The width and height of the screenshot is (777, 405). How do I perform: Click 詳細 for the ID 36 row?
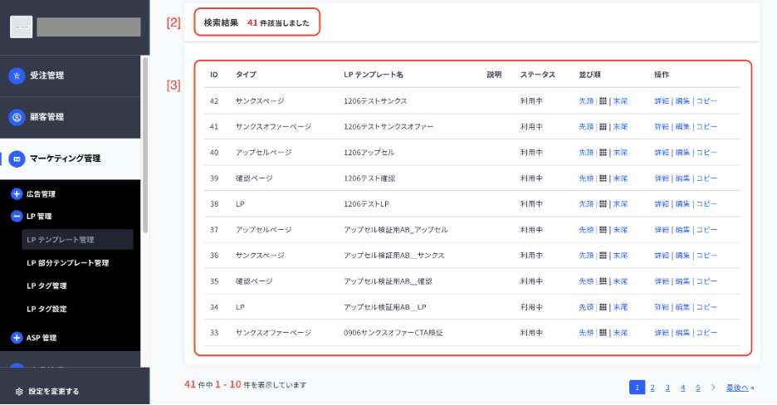tap(662, 256)
